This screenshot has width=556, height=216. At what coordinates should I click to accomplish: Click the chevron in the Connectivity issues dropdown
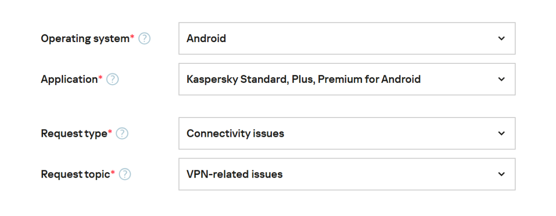[x=501, y=133]
